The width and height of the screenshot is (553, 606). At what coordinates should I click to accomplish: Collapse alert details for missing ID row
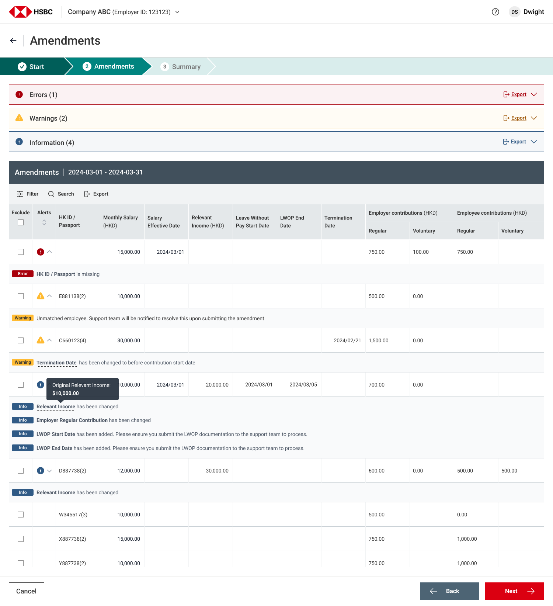pos(49,252)
